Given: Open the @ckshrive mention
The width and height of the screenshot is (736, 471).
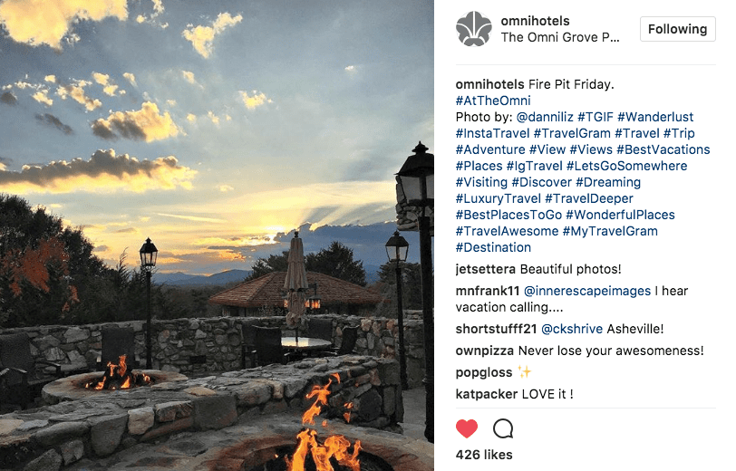Looking at the screenshot, I should click(x=572, y=329).
